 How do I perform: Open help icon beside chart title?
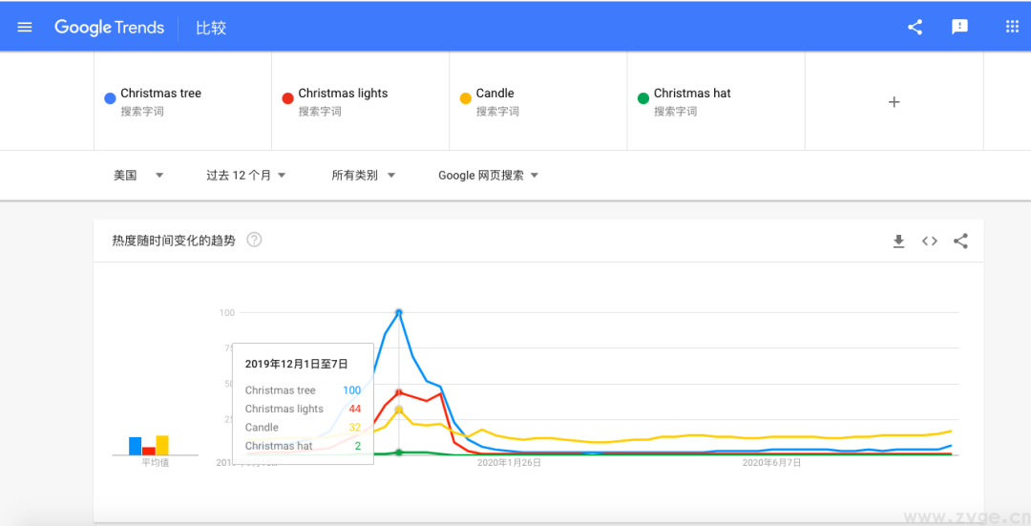254,240
